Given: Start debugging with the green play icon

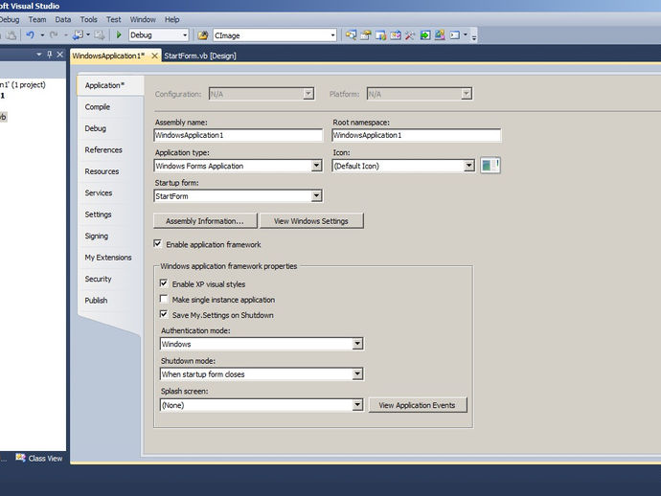Looking at the screenshot, I should click(119, 35).
